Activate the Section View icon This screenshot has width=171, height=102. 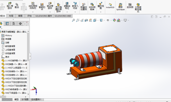pyautogui.click(x=86, y=20)
